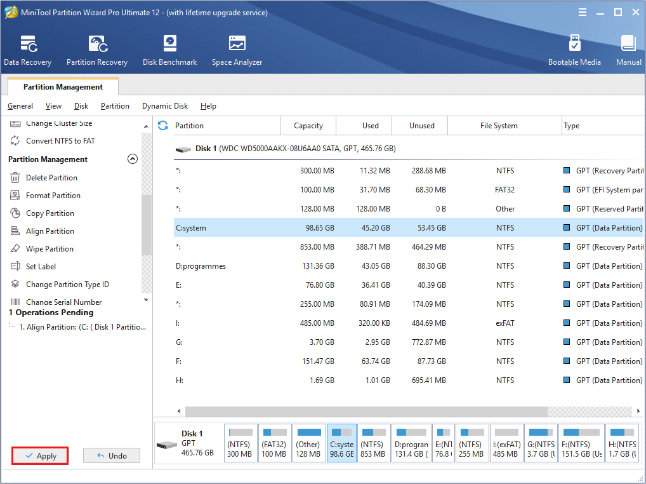Sort by Used column header
Image resolution: width=646 pixels, height=484 pixels.
coord(364,126)
